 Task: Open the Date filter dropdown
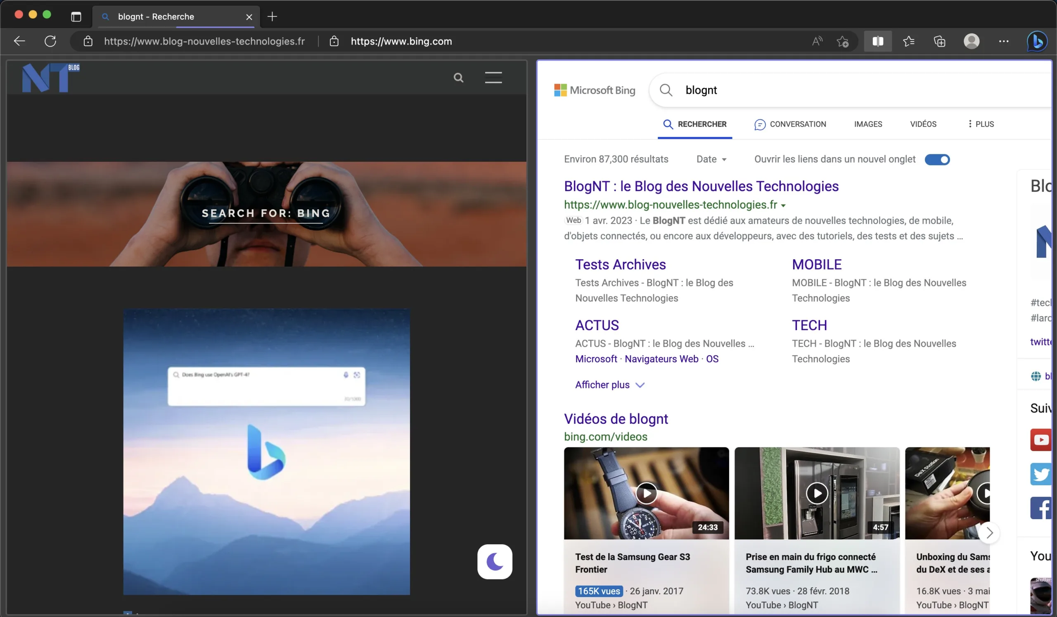point(710,158)
